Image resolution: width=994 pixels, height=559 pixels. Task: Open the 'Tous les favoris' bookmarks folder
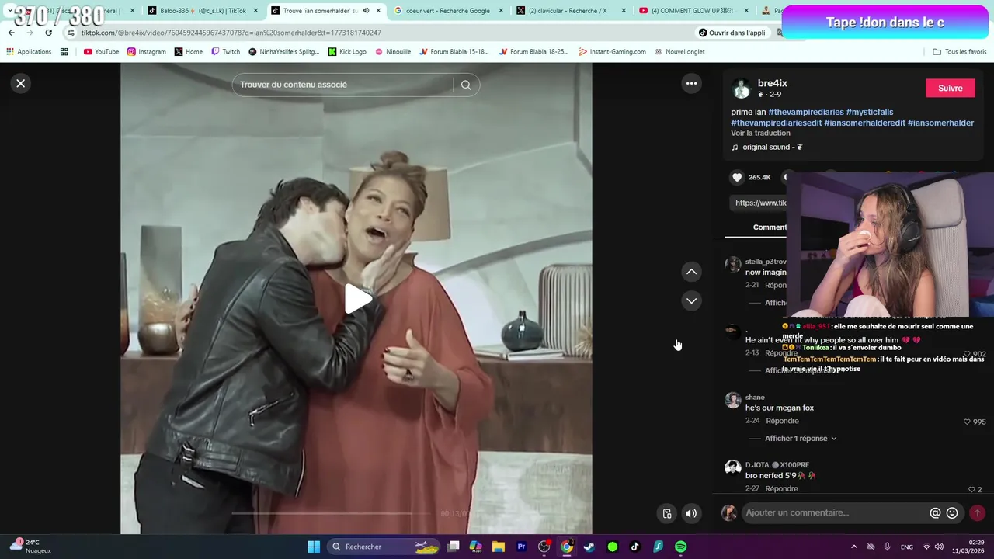pyautogui.click(x=960, y=51)
